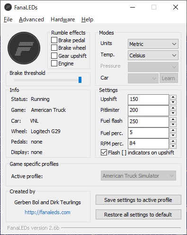The width and height of the screenshot is (187, 235).
Task: Open the disabled Pressure dropdown
Action: (x=153, y=67)
